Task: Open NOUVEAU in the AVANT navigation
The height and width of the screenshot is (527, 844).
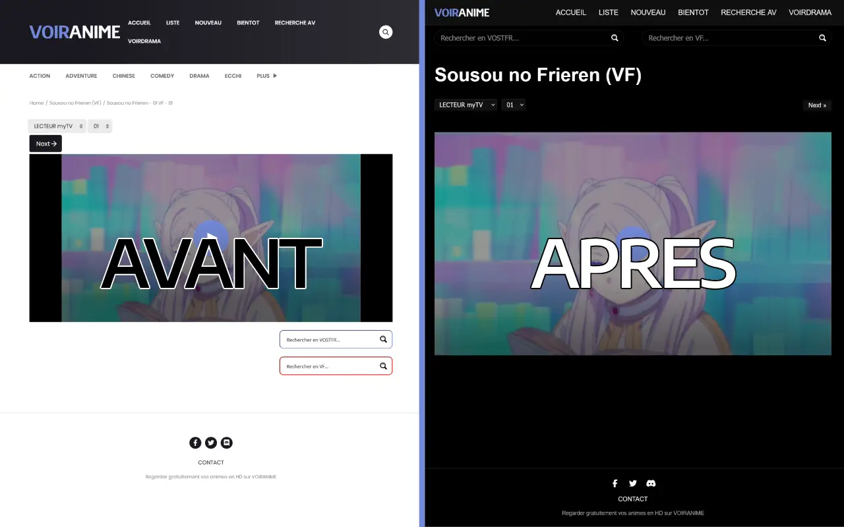Action: coord(208,22)
